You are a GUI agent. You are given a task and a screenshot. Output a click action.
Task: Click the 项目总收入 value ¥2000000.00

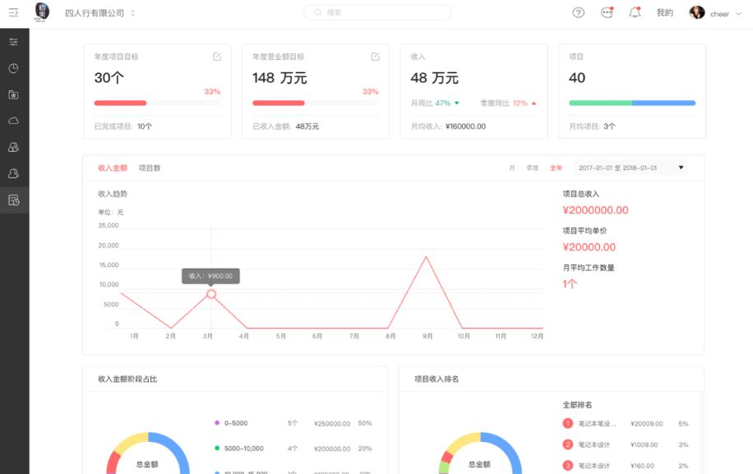(595, 210)
